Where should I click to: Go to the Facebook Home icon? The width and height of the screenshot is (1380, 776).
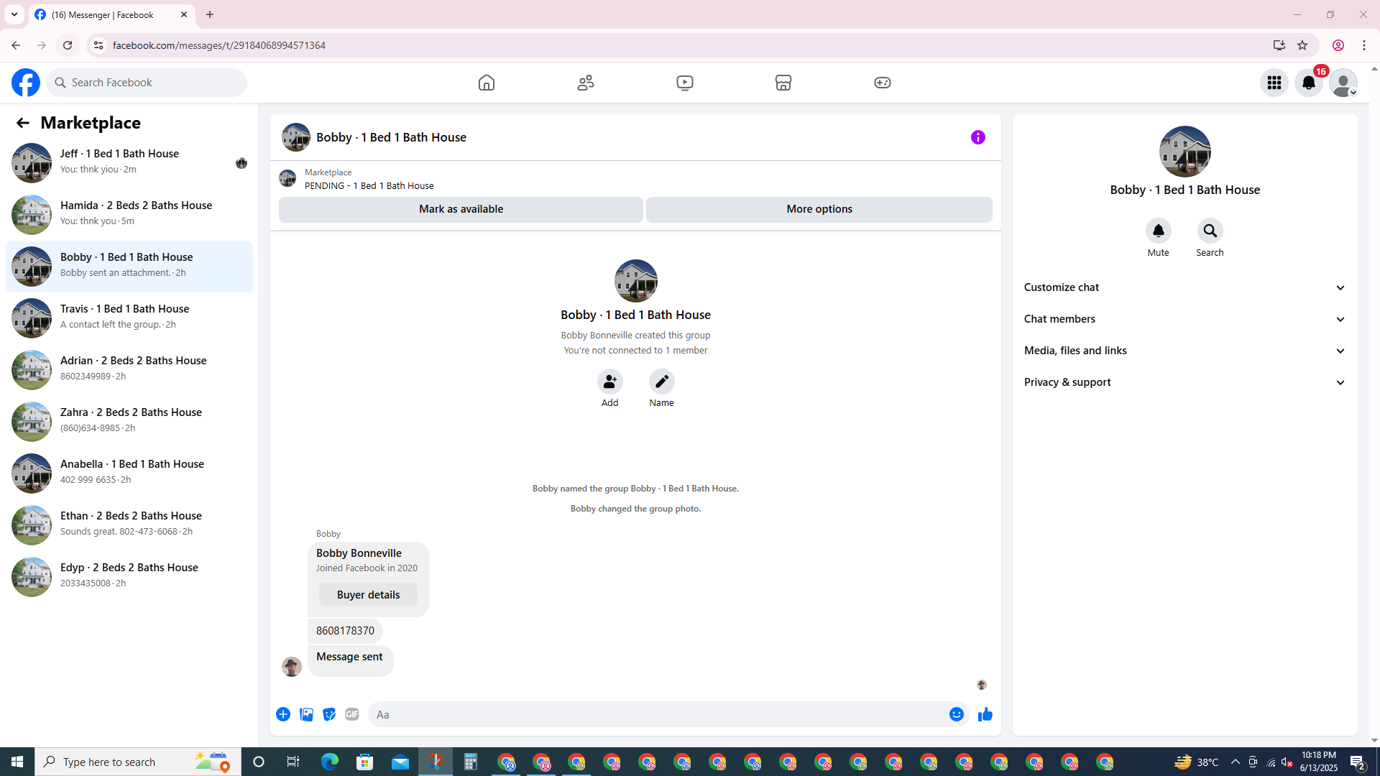coord(487,83)
